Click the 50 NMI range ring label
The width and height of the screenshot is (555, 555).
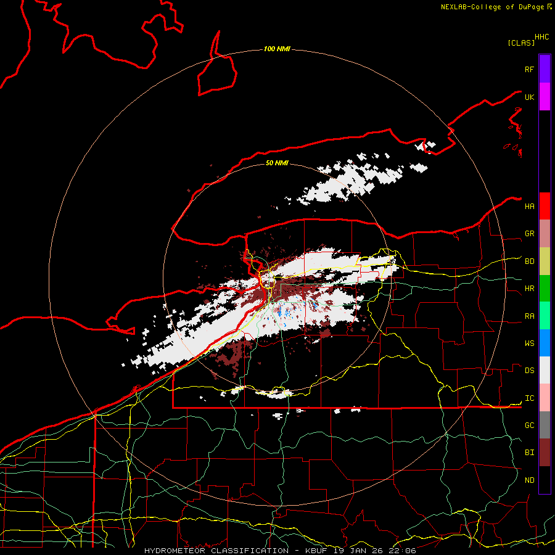coord(277,163)
